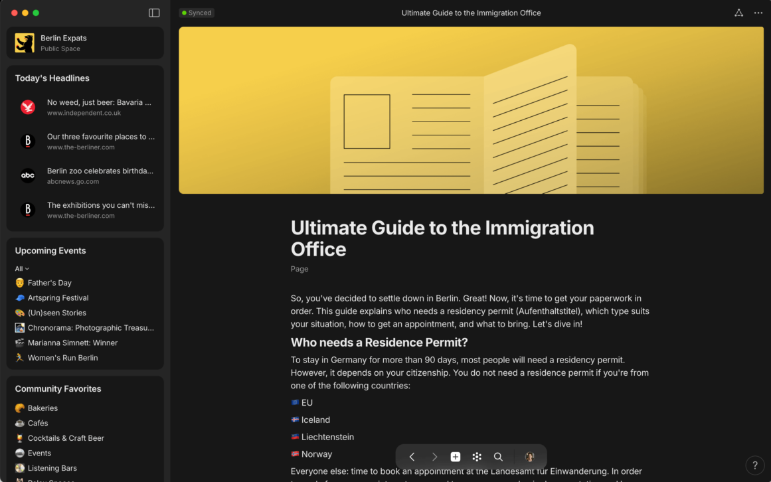Open search with the magnifier icon
Screen dimensions: 771x482
pyautogui.click(x=498, y=457)
